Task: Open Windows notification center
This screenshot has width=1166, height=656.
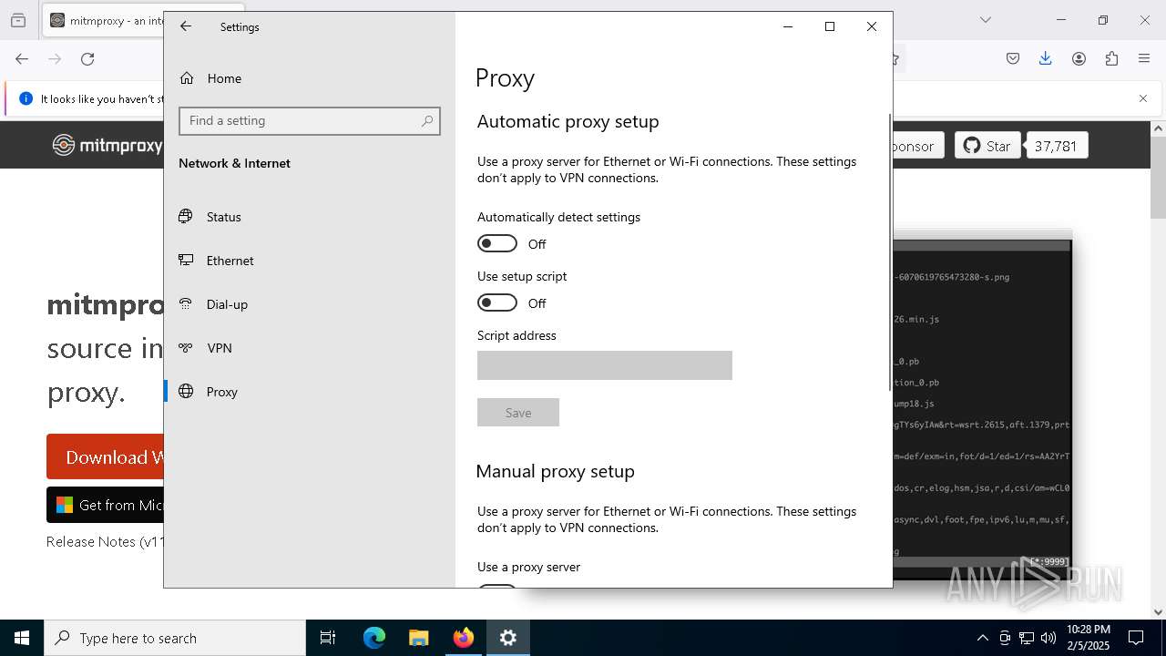Action: coord(1136,638)
